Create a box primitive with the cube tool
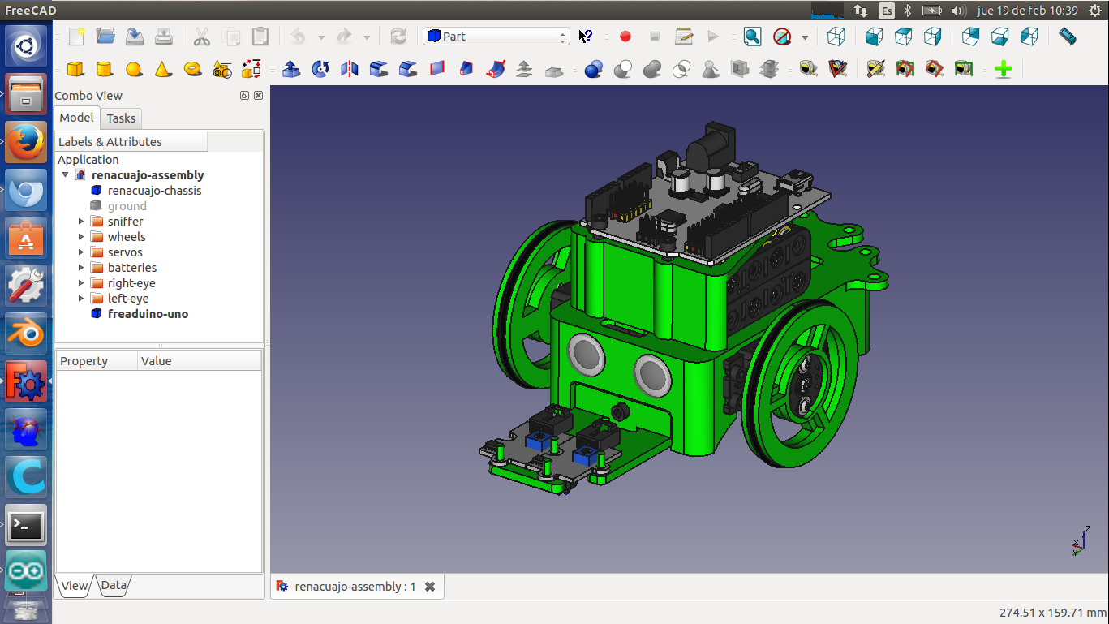The height and width of the screenshot is (624, 1109). click(75, 70)
